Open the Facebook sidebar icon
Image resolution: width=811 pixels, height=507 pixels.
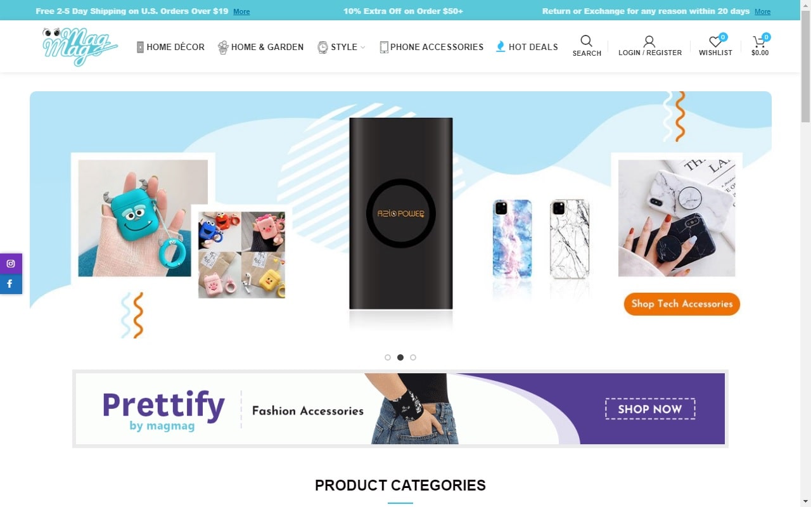(x=11, y=284)
